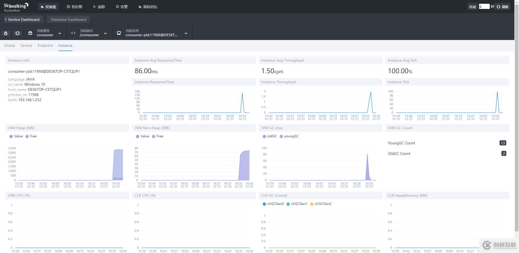Switch to Database Dashboard
The height and width of the screenshot is (253, 519).
pyautogui.click(x=68, y=19)
